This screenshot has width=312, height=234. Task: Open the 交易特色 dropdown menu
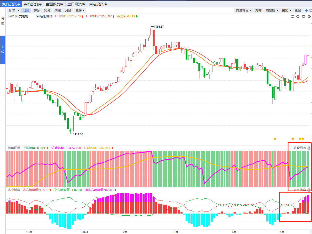click(244, 10)
